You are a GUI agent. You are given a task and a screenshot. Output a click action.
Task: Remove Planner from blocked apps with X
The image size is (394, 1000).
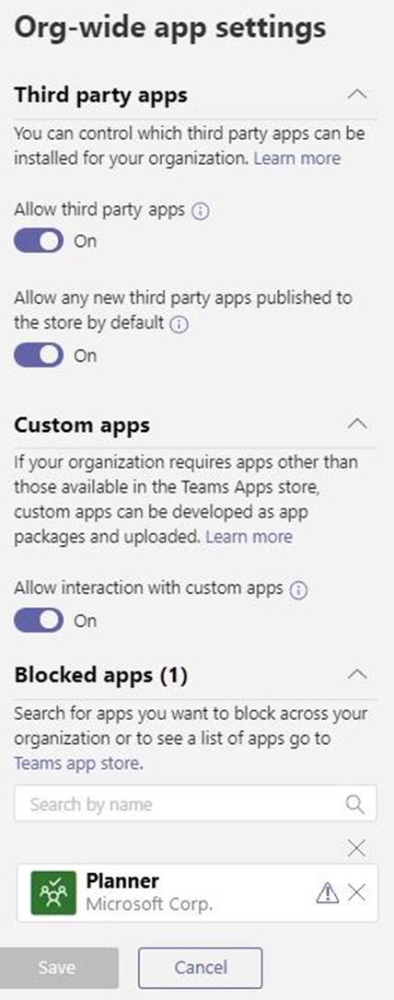(357, 893)
